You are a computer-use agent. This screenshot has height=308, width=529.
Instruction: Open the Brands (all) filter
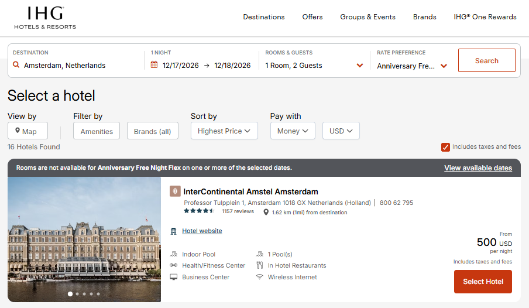point(153,131)
